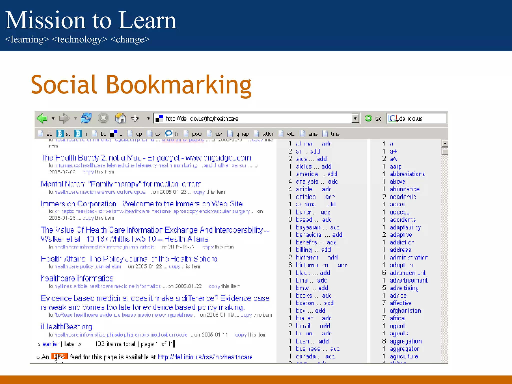The image size is (512, 384).
Task: Go to the Home page icon
Action: (120, 118)
